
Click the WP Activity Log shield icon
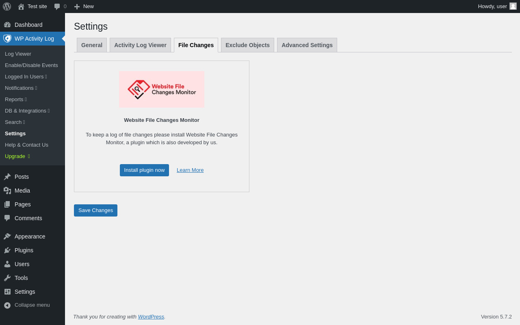[x=7, y=39]
